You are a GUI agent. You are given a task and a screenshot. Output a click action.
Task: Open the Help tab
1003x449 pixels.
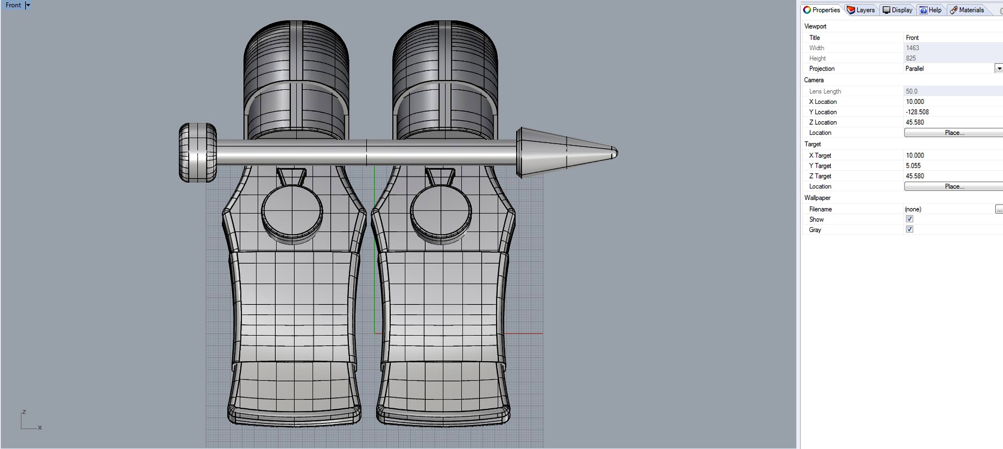point(930,10)
